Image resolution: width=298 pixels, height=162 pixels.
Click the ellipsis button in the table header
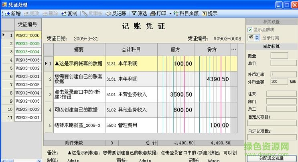pos(234,49)
